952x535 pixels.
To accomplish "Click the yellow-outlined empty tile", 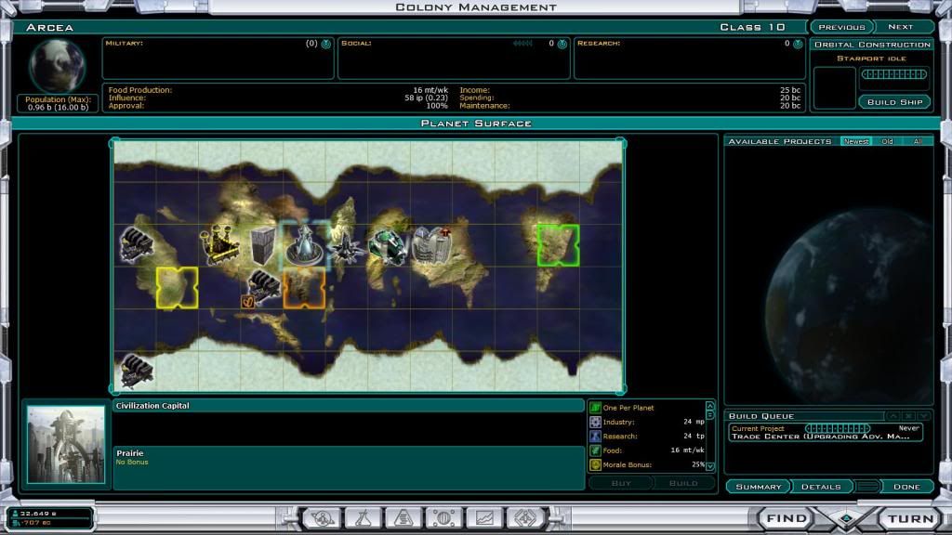I will (177, 288).
